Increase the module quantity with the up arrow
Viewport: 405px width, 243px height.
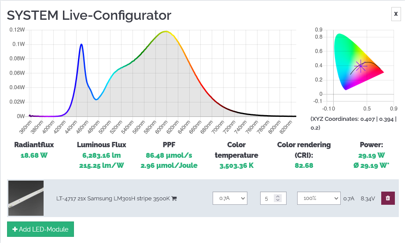click(x=278, y=196)
